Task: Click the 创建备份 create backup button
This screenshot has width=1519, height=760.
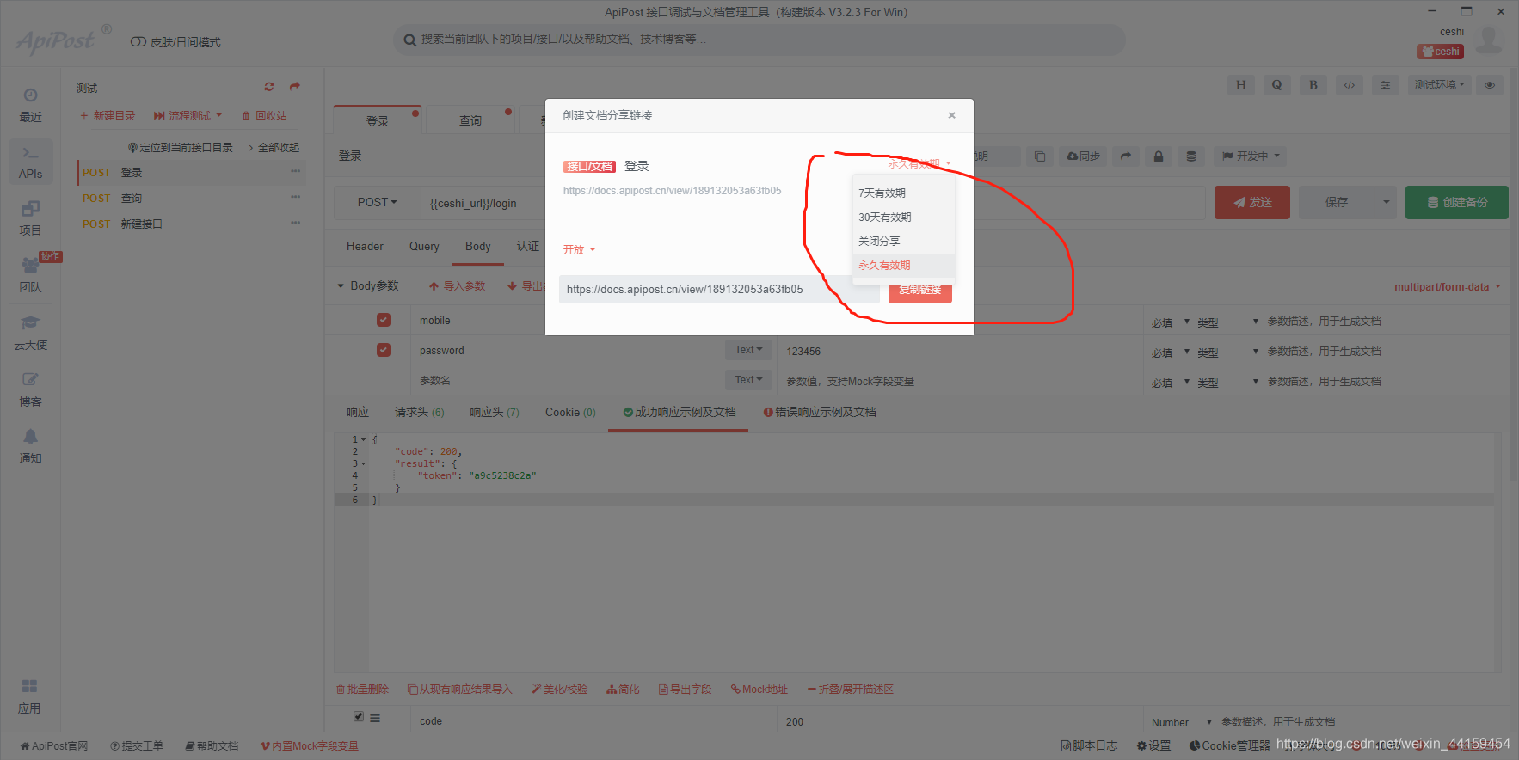Action: pyautogui.click(x=1457, y=203)
